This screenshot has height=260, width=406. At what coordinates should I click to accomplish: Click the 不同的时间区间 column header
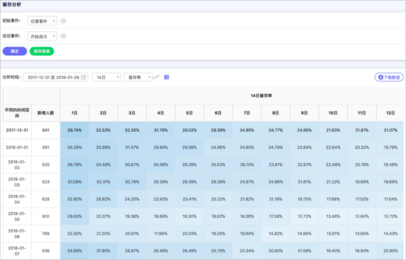coord(17,113)
